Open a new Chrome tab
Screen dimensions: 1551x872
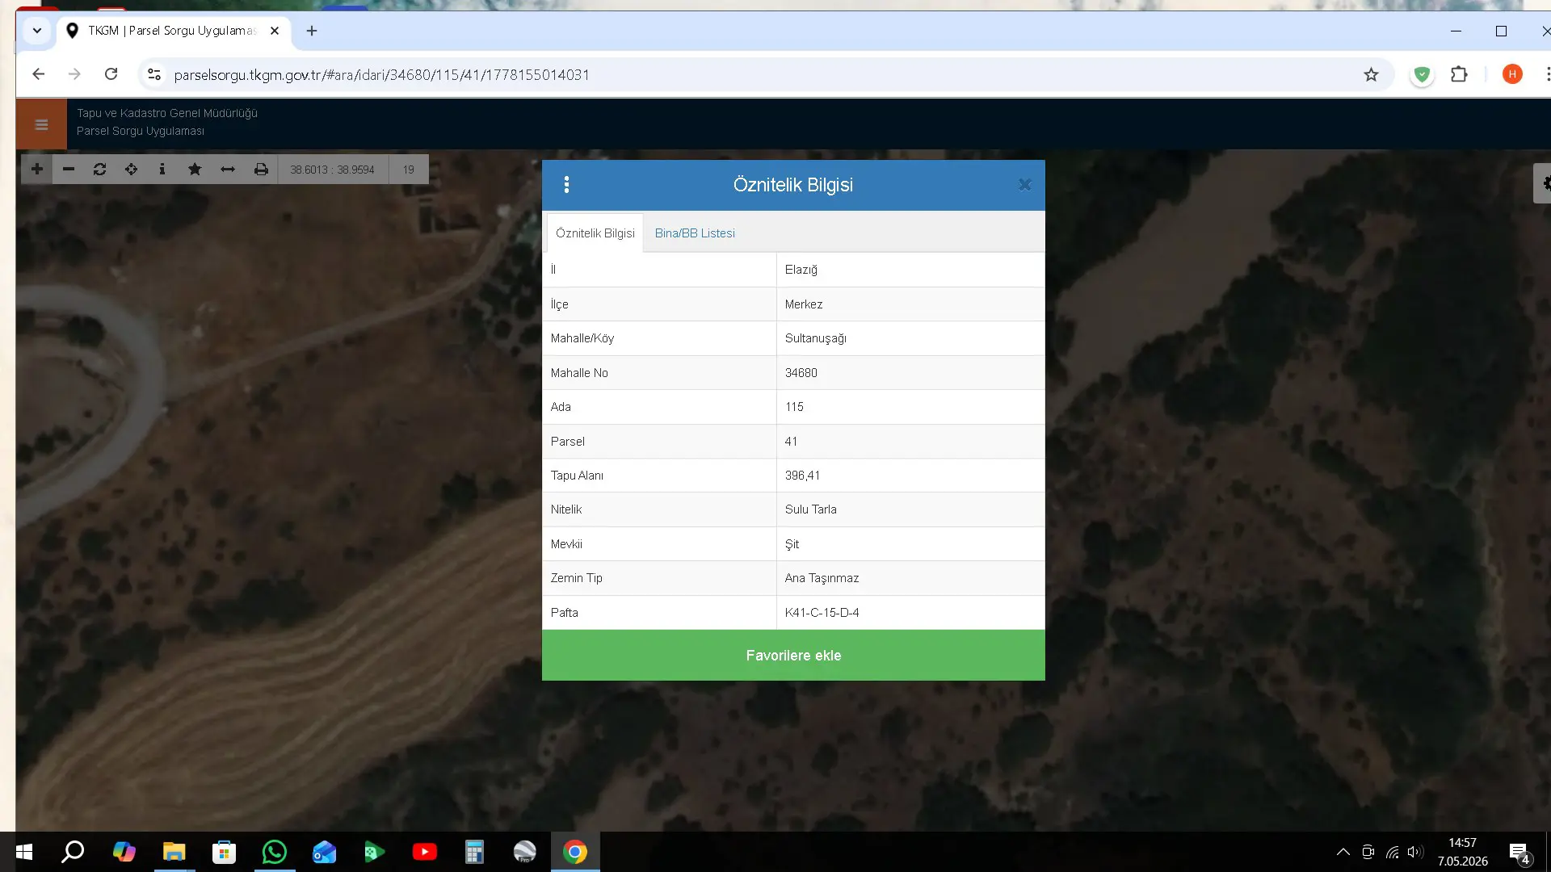(312, 31)
